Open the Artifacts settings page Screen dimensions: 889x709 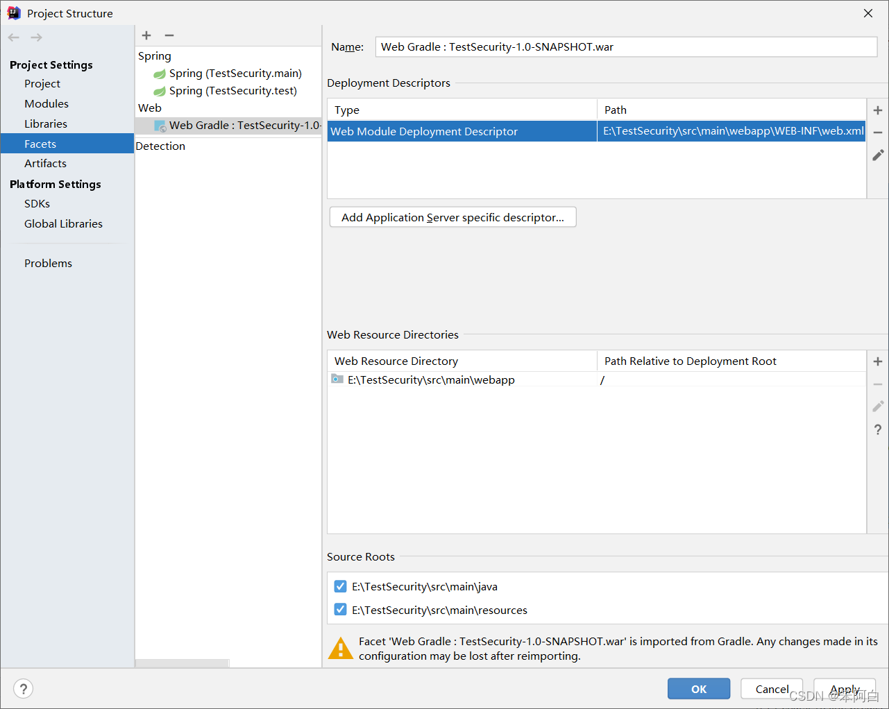(x=46, y=164)
